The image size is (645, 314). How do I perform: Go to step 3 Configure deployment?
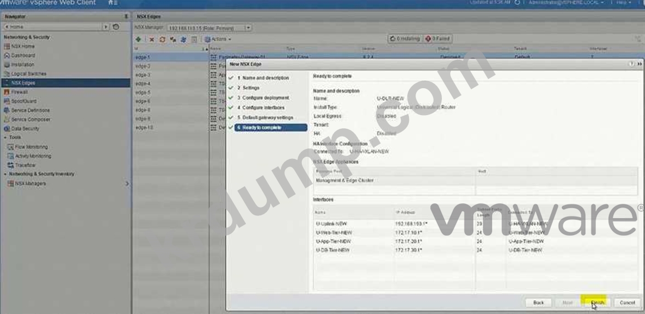(x=263, y=98)
